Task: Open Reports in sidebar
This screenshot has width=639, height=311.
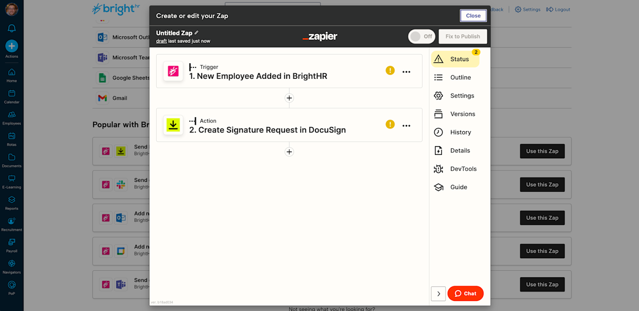Action: [x=11, y=203]
